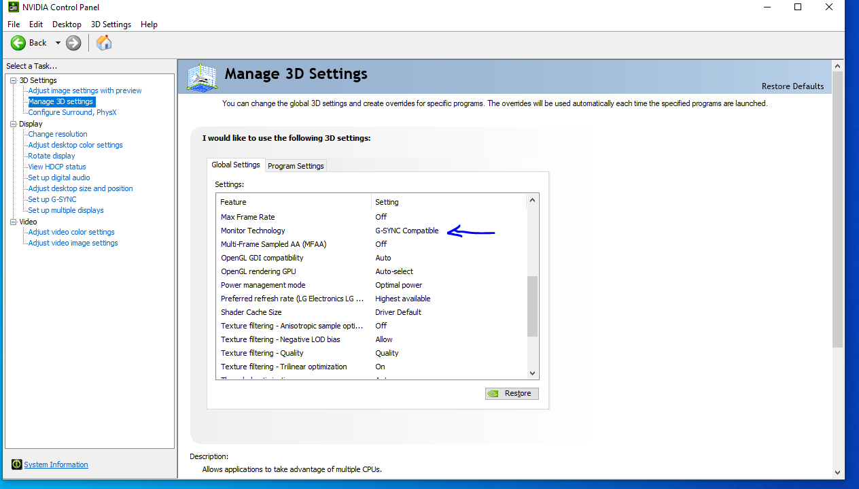
Task: Click the Restore button
Action: pyautogui.click(x=512, y=393)
